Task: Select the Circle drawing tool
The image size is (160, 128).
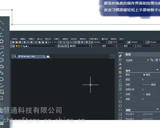Action: 2,60
